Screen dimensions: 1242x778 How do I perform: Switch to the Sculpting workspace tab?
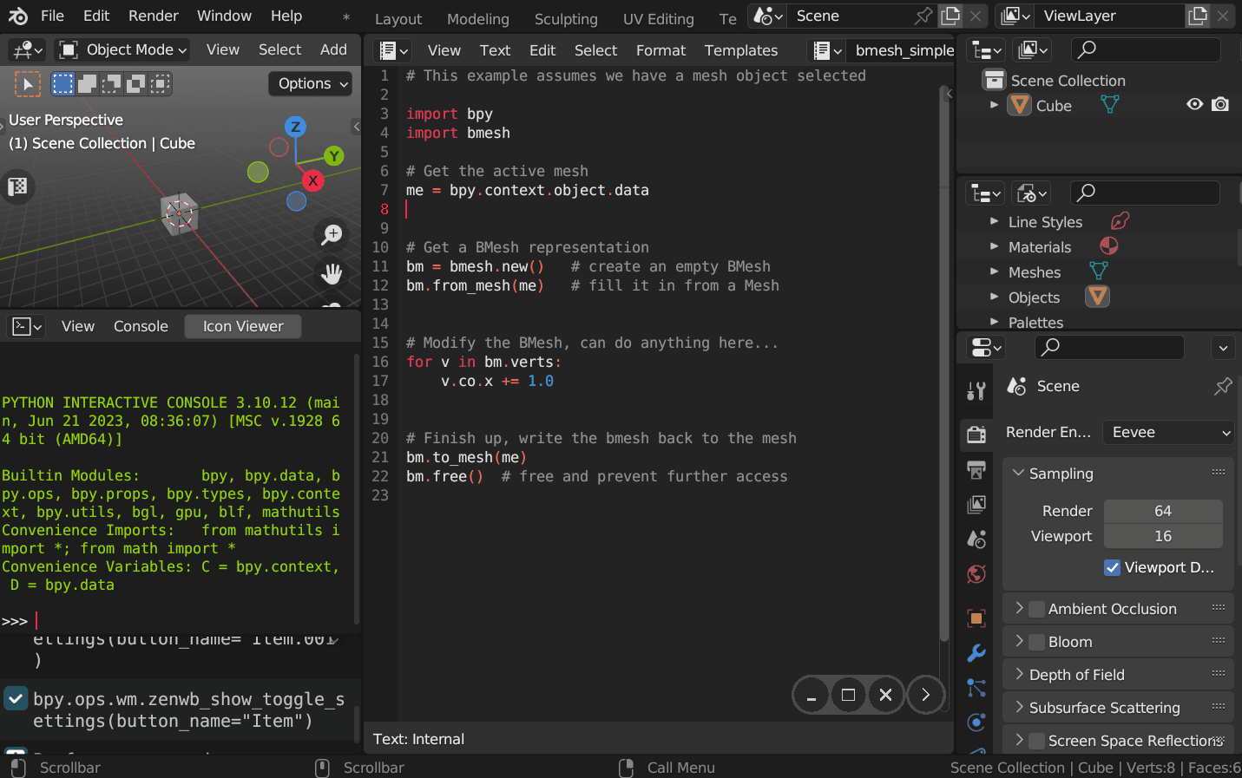(x=566, y=19)
